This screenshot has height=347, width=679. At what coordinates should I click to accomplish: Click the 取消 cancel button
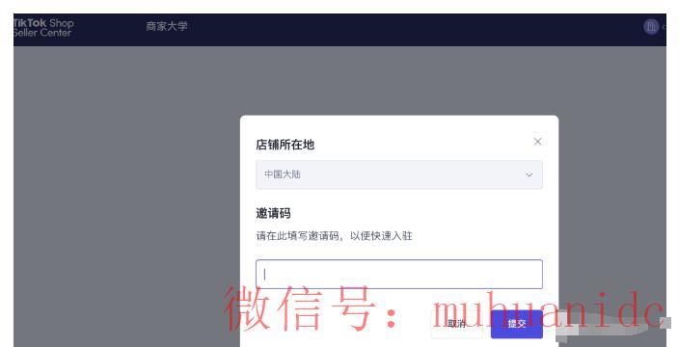(456, 324)
